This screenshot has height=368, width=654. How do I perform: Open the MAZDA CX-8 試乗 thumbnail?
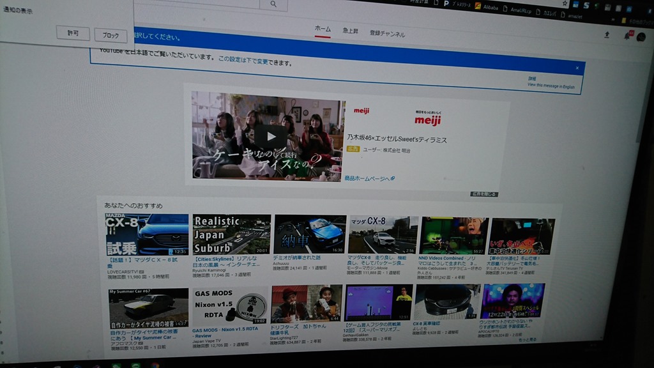point(146,234)
